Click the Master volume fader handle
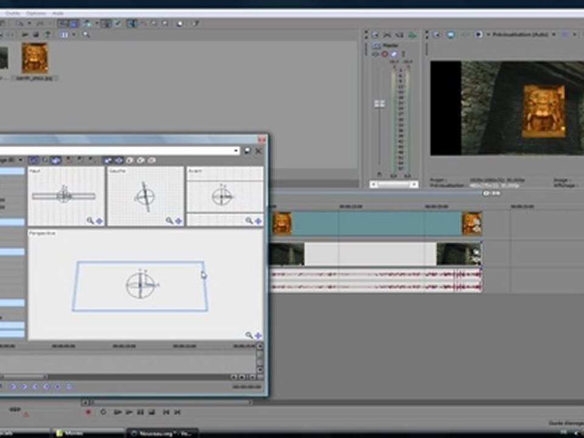 coord(380,103)
